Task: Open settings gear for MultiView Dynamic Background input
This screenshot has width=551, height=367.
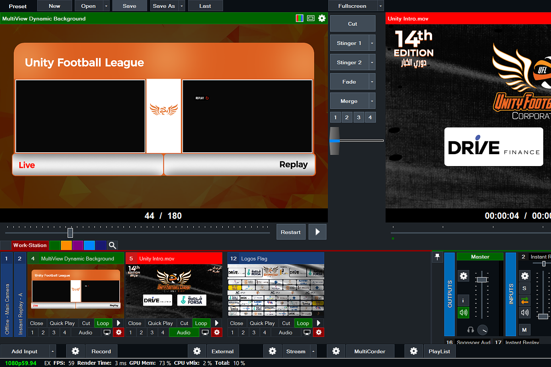Action: pyautogui.click(x=119, y=333)
